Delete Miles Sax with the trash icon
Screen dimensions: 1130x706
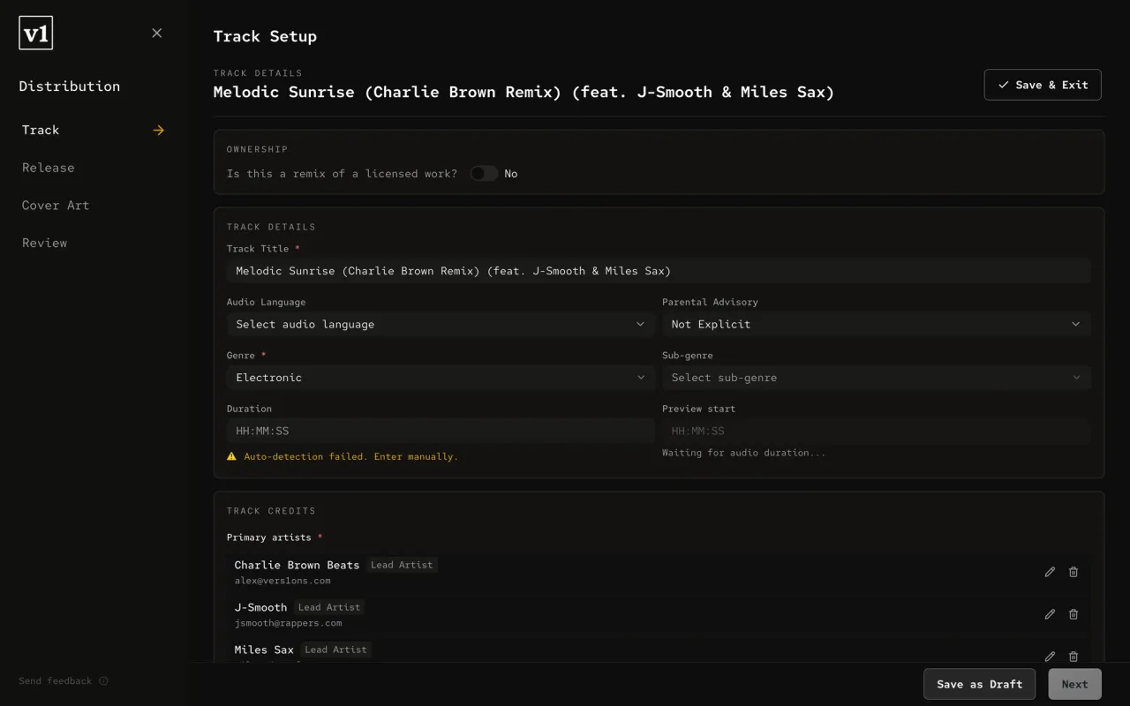click(1073, 657)
